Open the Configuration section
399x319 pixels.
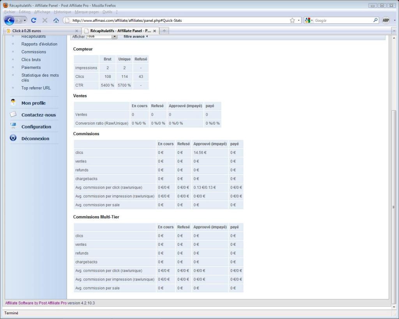coord(36,127)
